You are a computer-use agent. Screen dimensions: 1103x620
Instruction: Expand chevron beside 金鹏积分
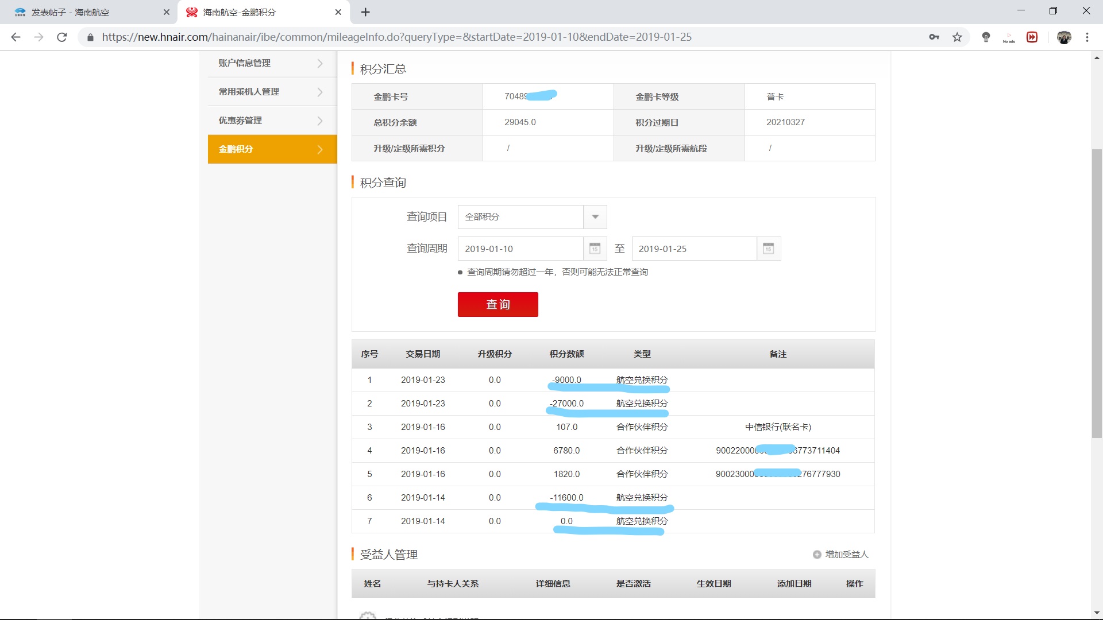click(x=320, y=149)
